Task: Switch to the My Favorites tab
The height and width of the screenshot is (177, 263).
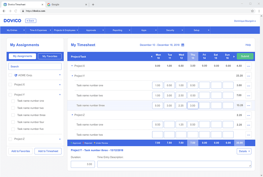Action: tap(49, 56)
